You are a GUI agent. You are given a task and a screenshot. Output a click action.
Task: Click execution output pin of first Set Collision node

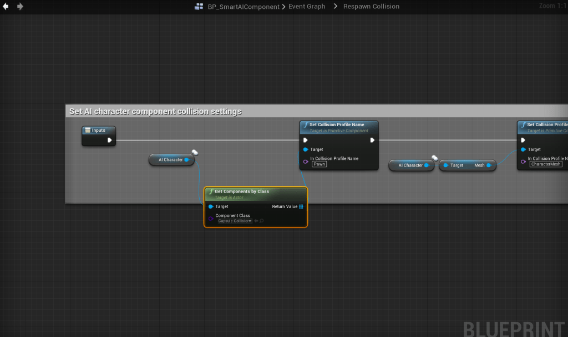tap(372, 140)
